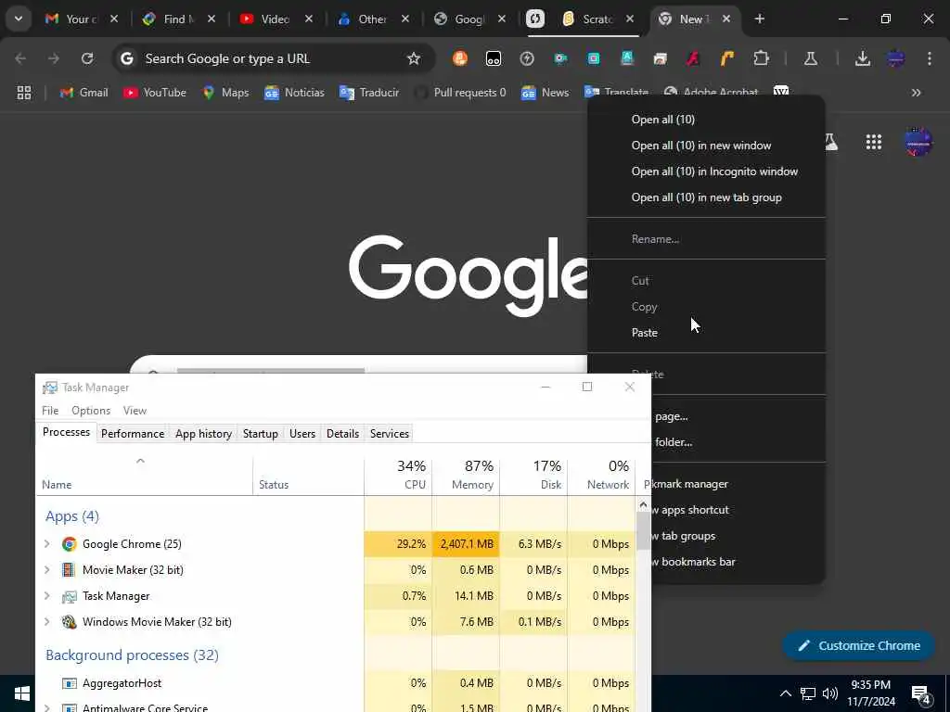Sort by the Name column header

[x=144, y=476]
